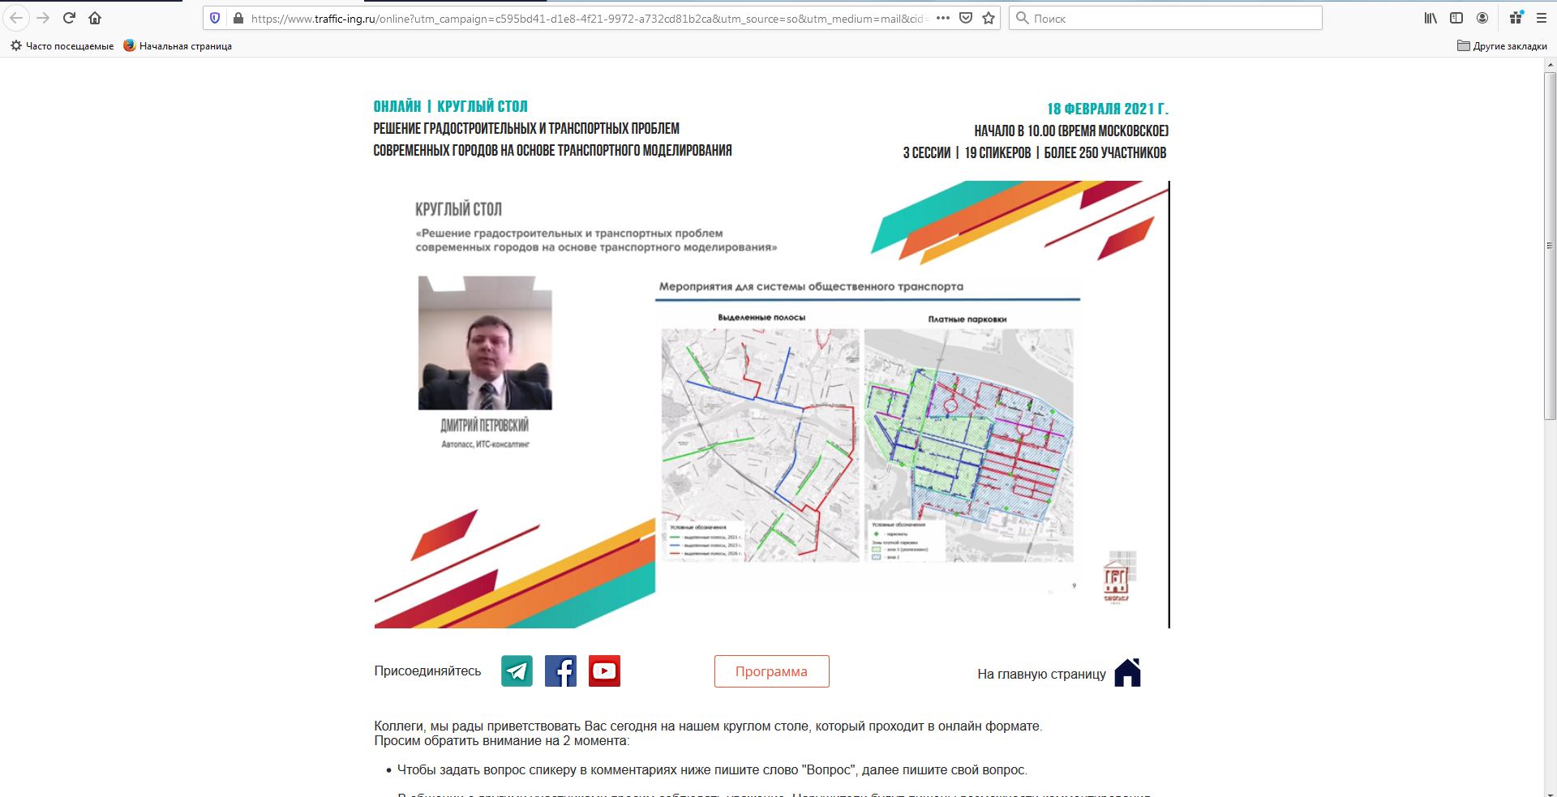Open the Facebook page icon
This screenshot has width=1557, height=797.
coord(560,671)
